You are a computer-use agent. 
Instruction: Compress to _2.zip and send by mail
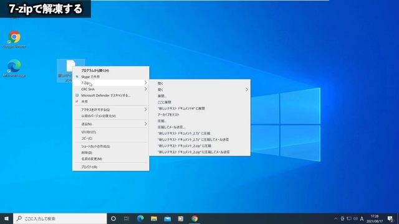point(200,152)
